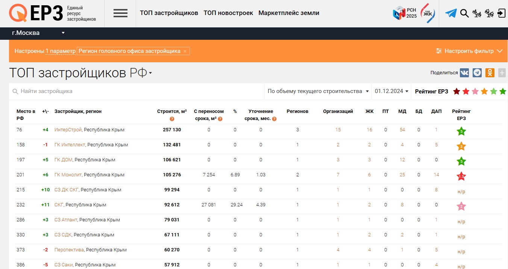This screenshot has width=508, height=269.
Task: Open site search magnifier in header
Action: click(x=464, y=14)
